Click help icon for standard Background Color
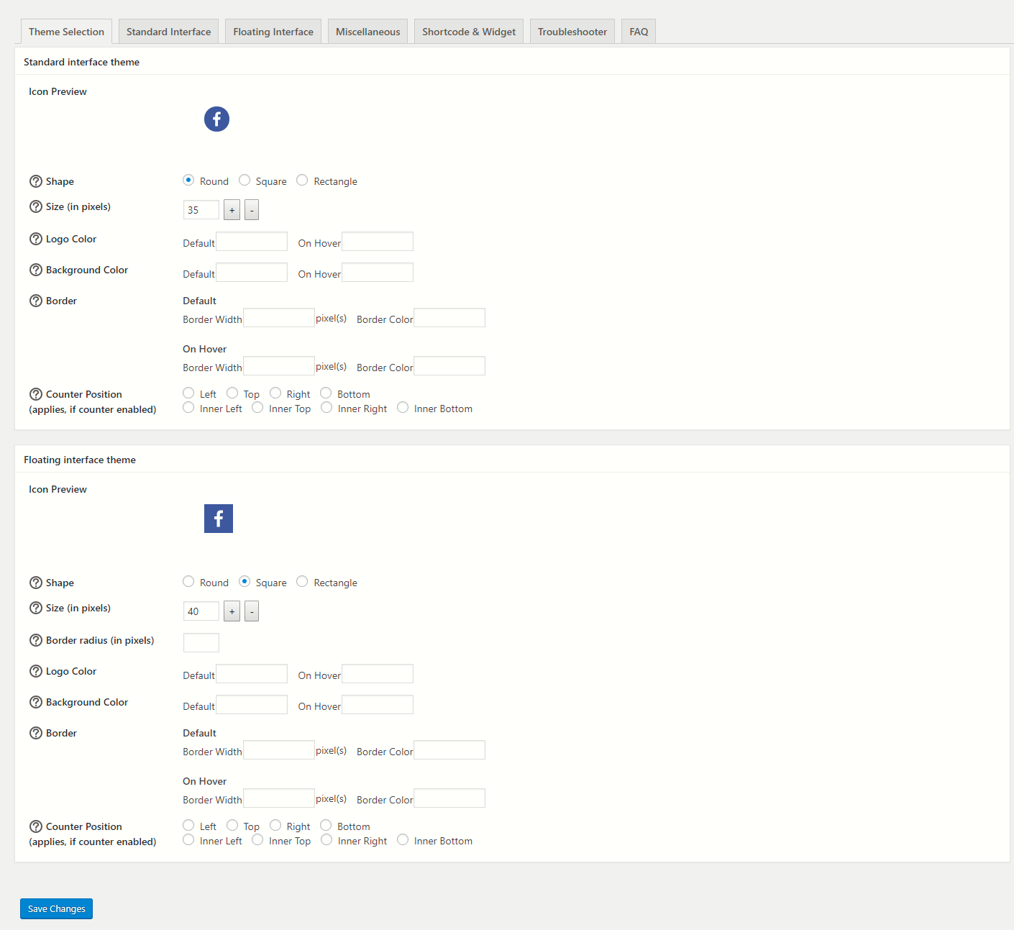This screenshot has height=930, width=1014. (36, 270)
